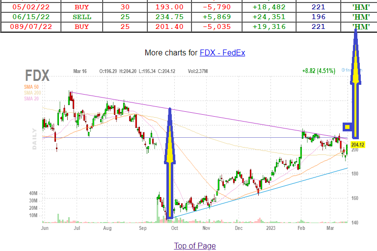Select the 06/15/22 SELL row date
The width and height of the screenshot is (377, 251).
27,17
